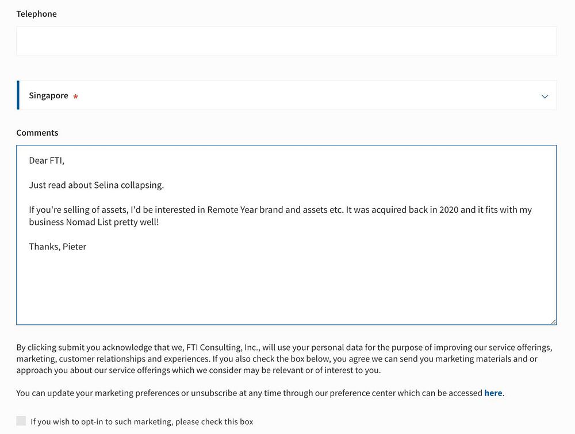The image size is (575, 434).
Task: Click the red required asterisk beside Singapore
Action: click(x=75, y=97)
